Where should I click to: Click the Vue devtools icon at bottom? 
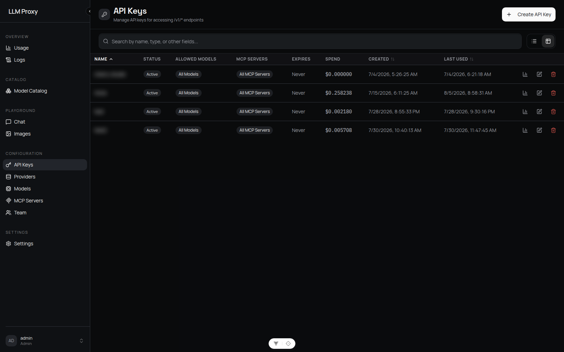tap(276, 344)
